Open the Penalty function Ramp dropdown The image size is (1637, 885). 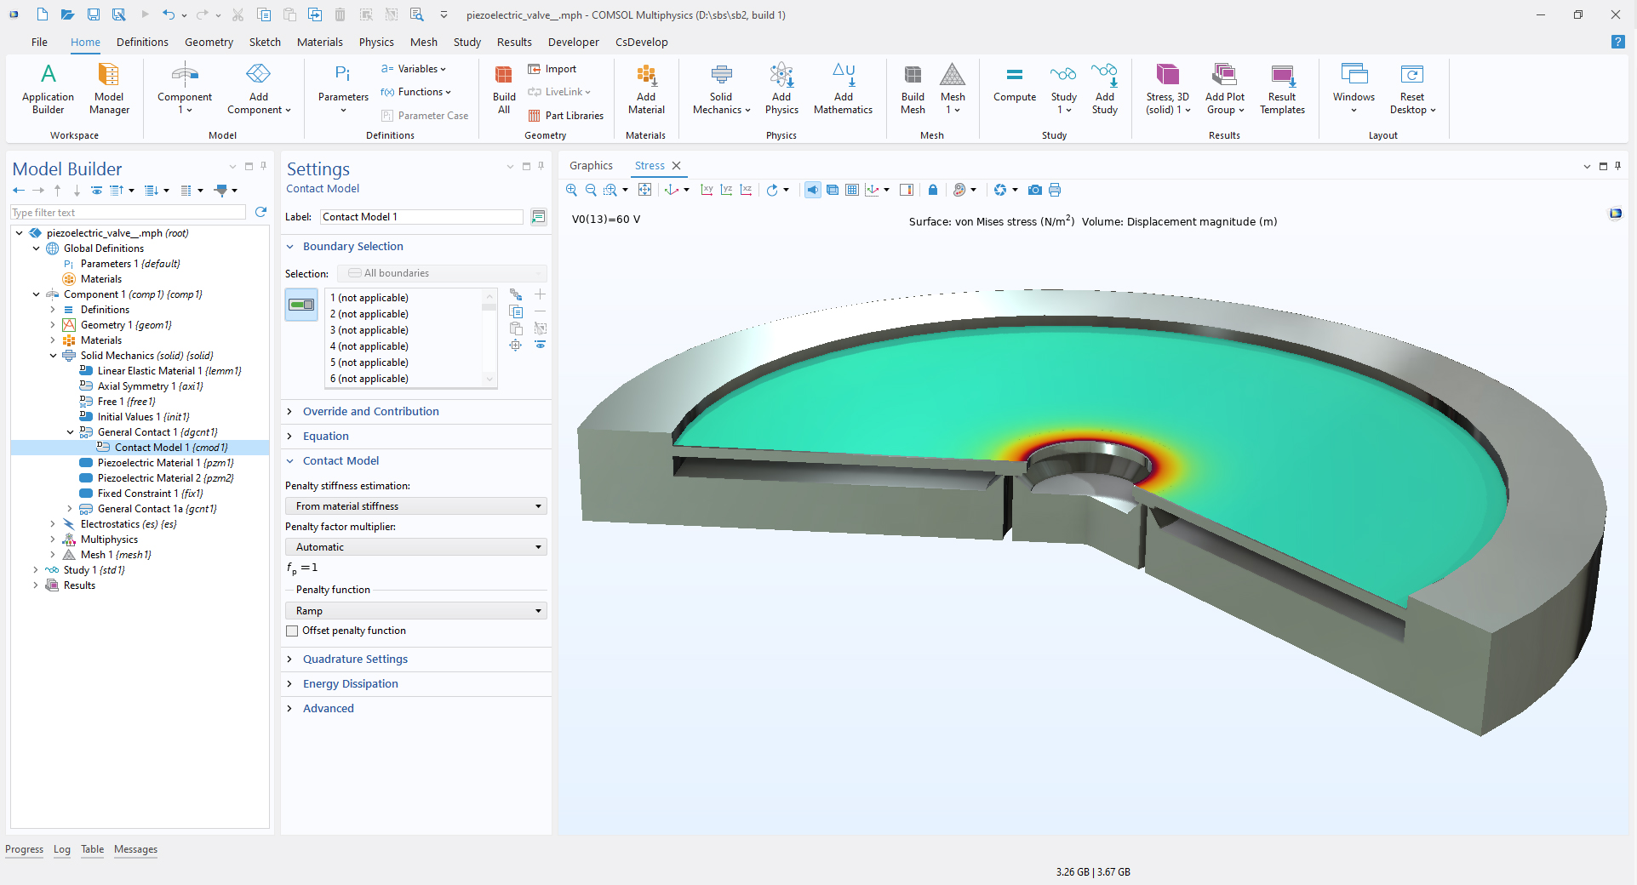tap(415, 611)
